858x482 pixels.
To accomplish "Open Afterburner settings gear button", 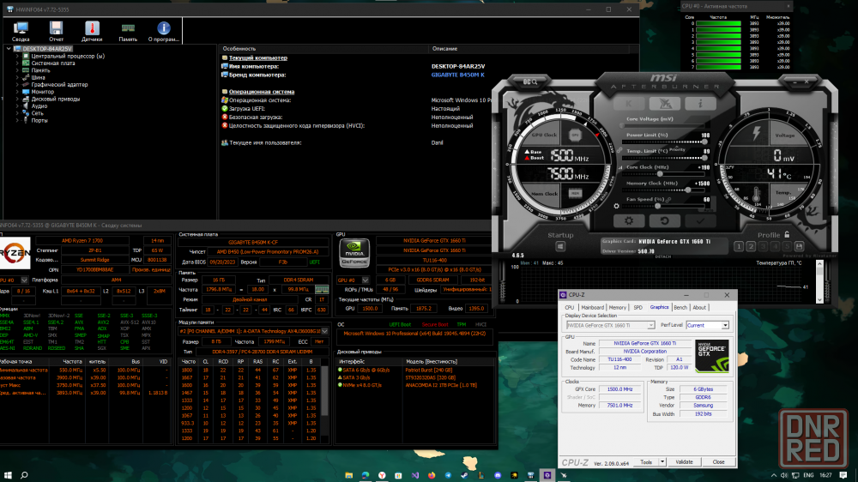I will (x=629, y=221).
